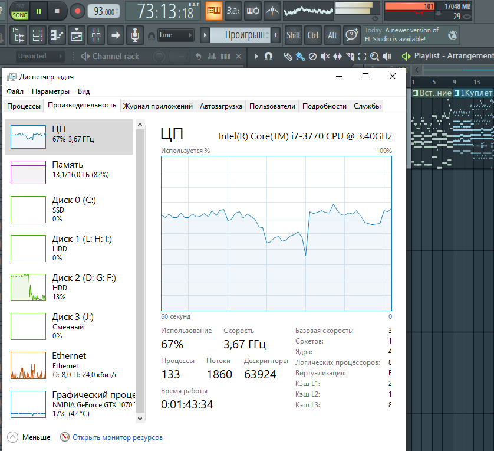The width and height of the screenshot is (494, 451).
Task: Expand the pattern selector arrow
Action: coord(205,35)
